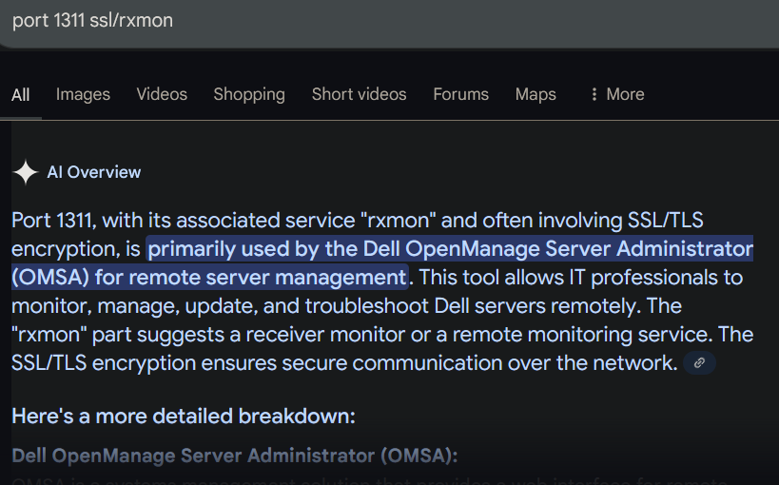Click the AI Overview label
Image resolution: width=779 pixels, height=485 pixels.
93,172
